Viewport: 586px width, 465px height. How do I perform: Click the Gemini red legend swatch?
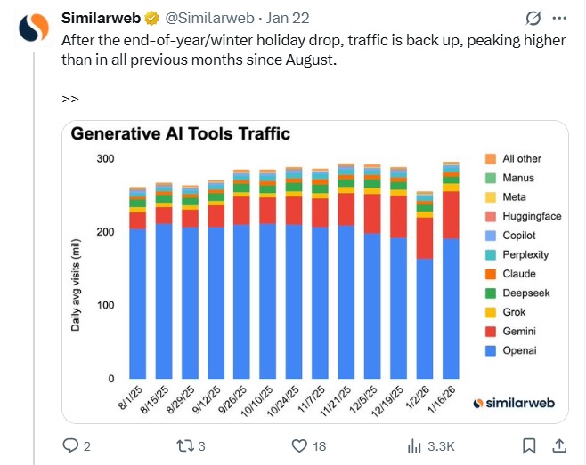point(491,331)
